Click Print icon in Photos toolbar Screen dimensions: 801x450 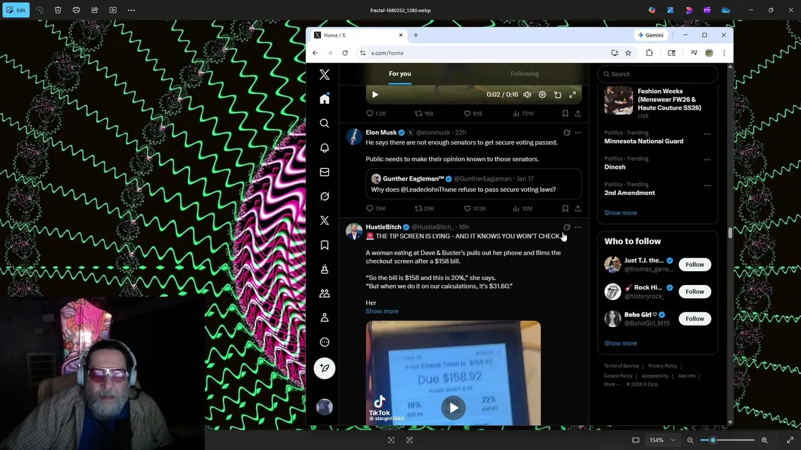[x=76, y=10]
